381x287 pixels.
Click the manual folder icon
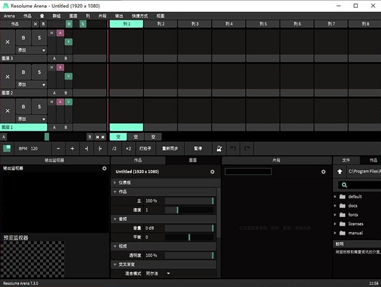click(x=342, y=233)
